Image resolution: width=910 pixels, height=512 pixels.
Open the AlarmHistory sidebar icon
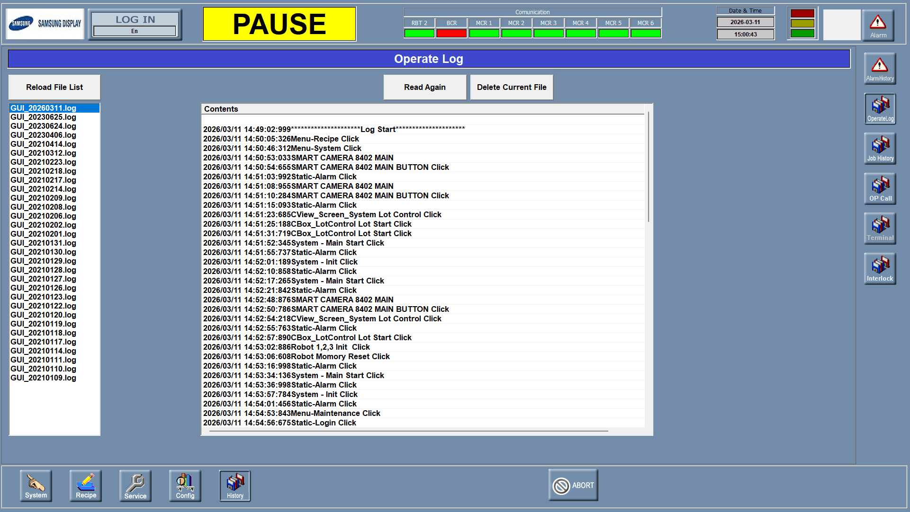880,69
